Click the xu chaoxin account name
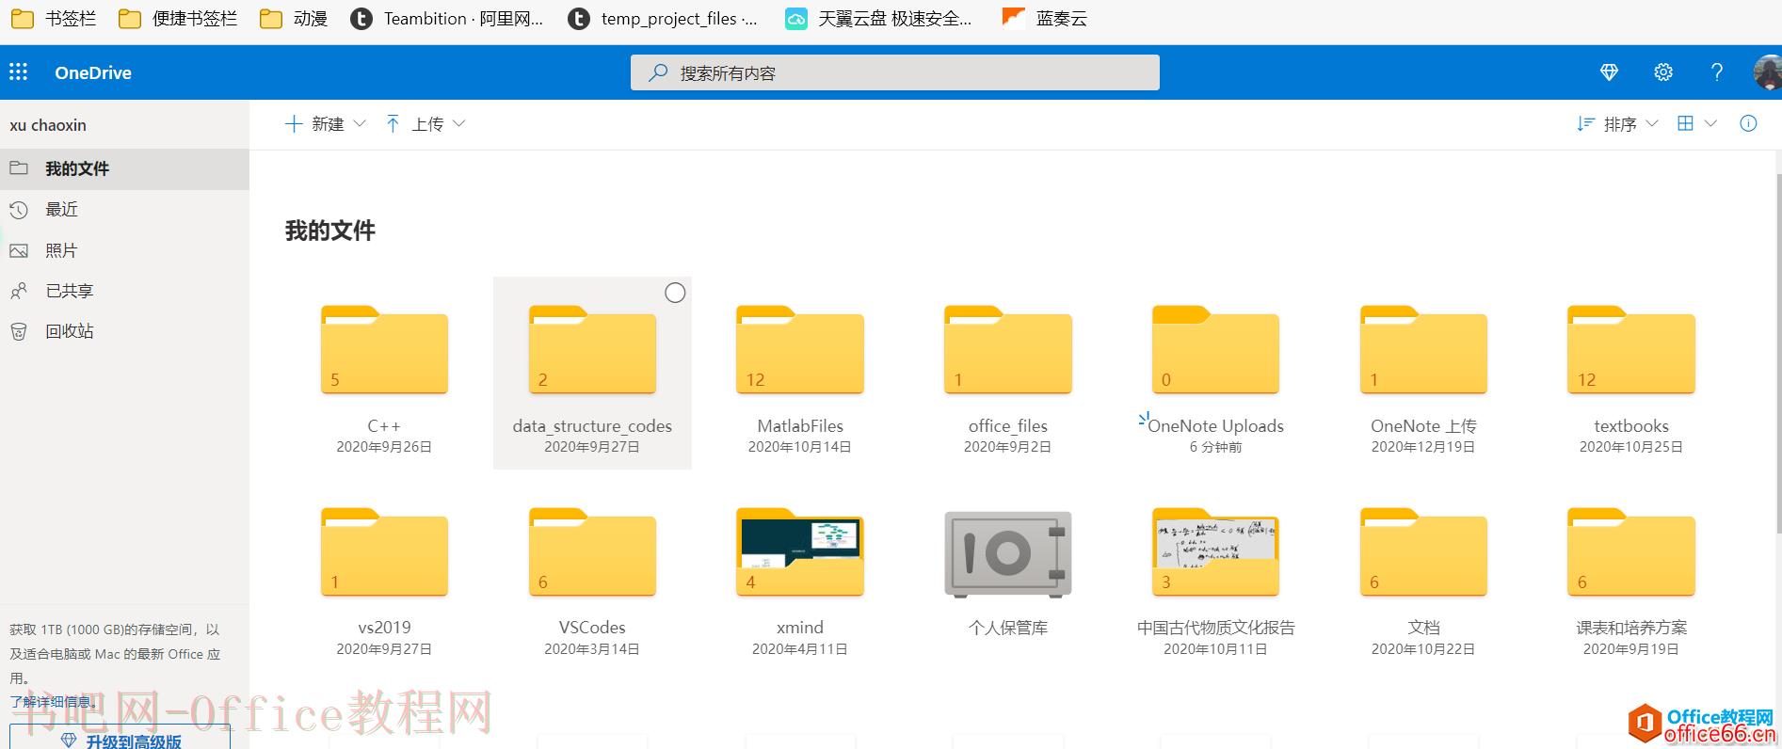 [48, 125]
